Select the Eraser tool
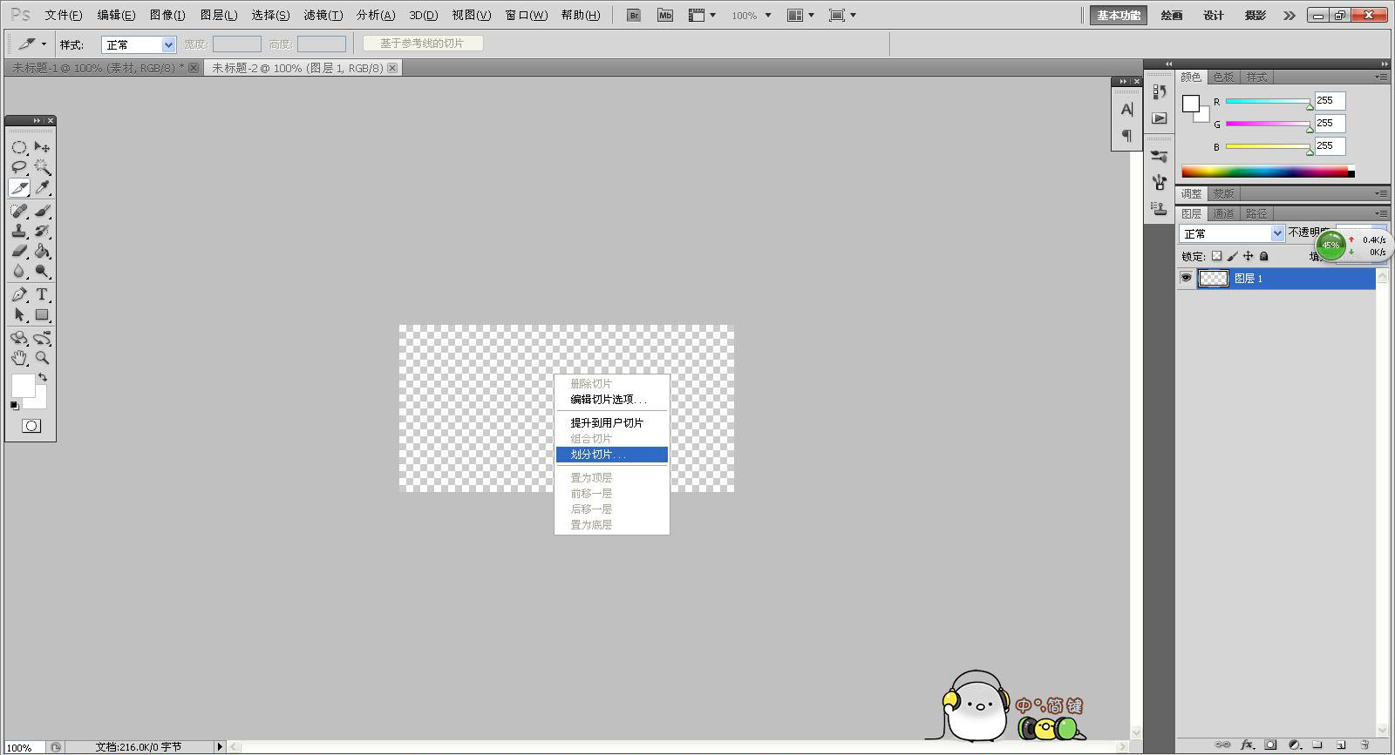The width and height of the screenshot is (1395, 755). click(x=19, y=251)
